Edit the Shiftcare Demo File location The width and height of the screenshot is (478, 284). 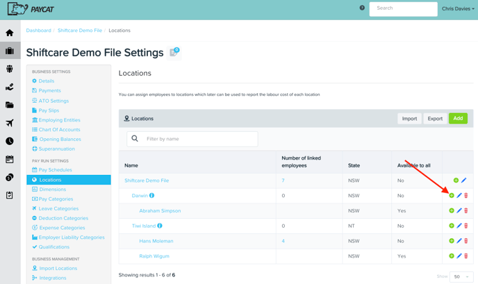point(463,181)
